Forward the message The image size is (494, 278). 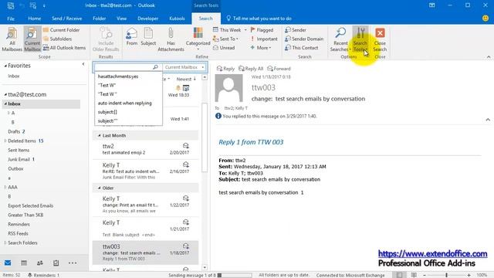(x=279, y=69)
